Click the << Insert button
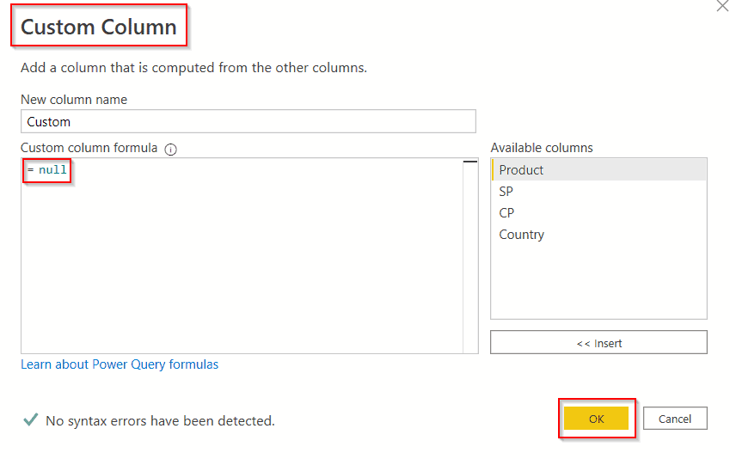Image resolution: width=730 pixels, height=459 pixels. (x=598, y=343)
